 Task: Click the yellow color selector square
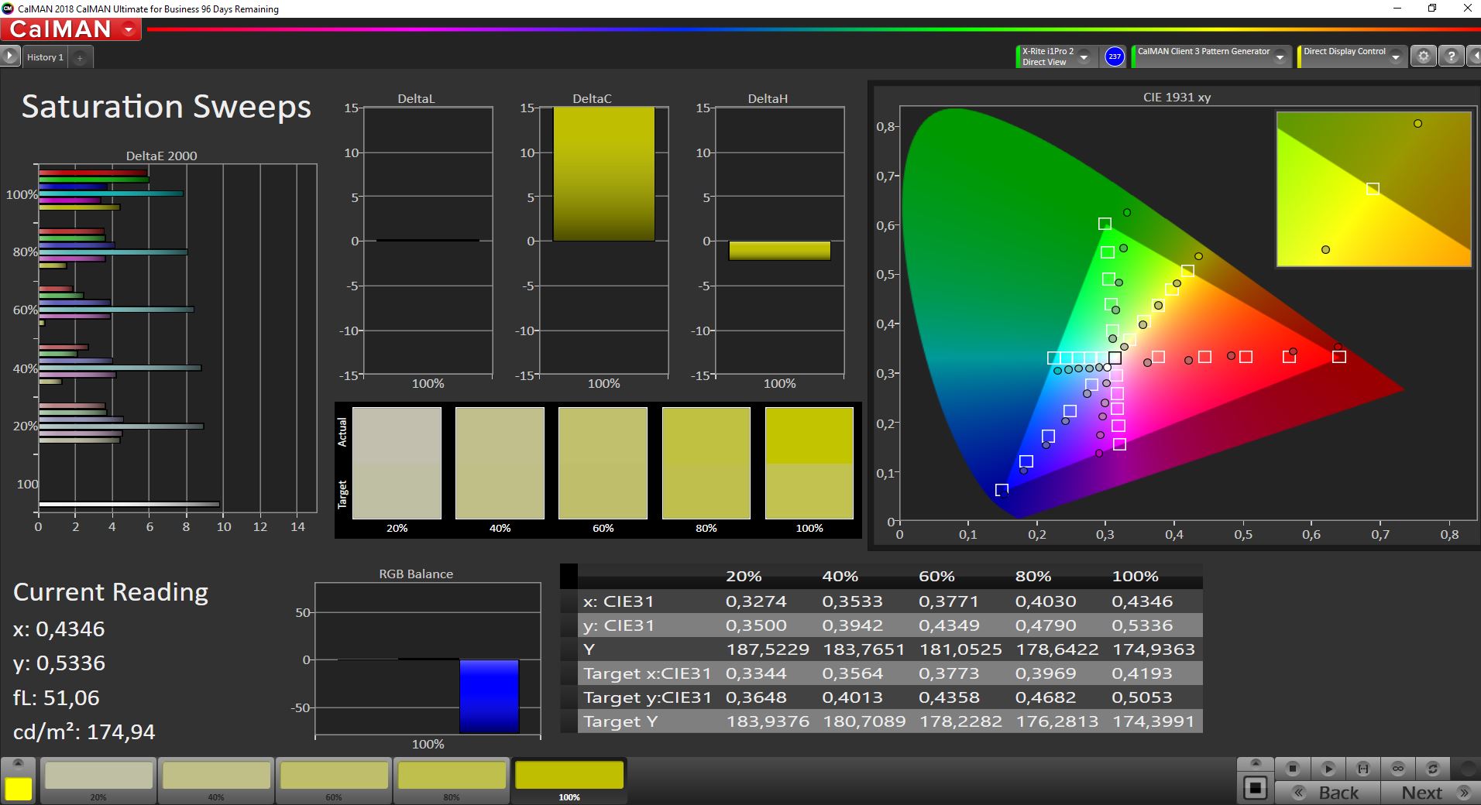tap(19, 789)
